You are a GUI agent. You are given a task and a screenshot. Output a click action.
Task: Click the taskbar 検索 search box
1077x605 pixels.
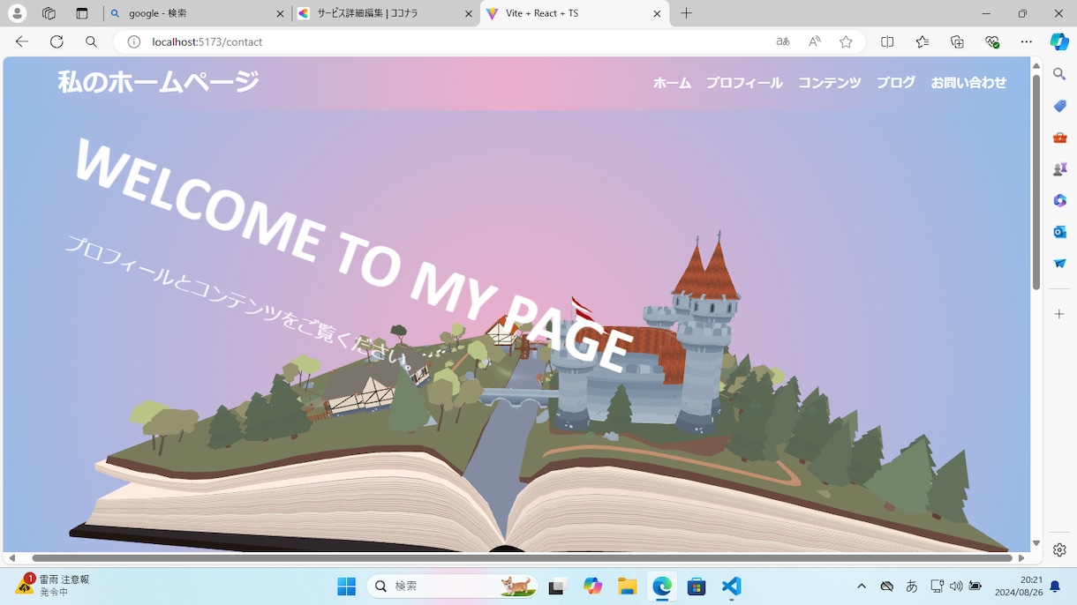click(453, 586)
